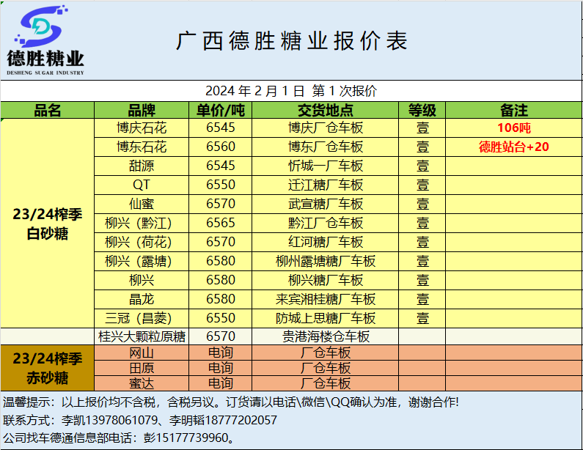Select the 贵港海楼仓车板 delivery location
This screenshot has width=583, height=450.
pyautogui.click(x=326, y=336)
